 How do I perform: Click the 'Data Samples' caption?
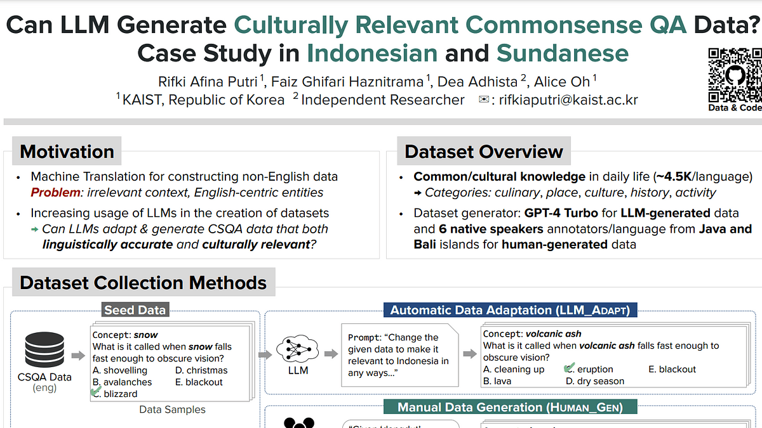tap(173, 410)
